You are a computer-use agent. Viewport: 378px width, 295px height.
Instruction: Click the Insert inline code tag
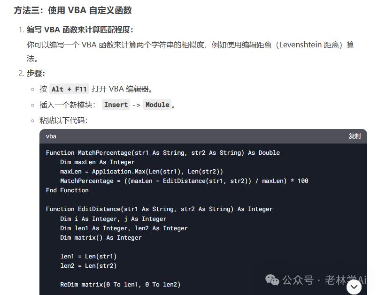(x=116, y=105)
